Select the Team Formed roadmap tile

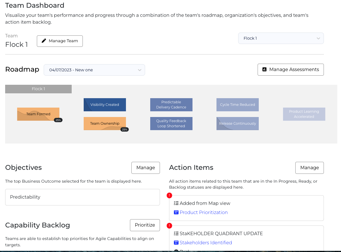(38, 114)
